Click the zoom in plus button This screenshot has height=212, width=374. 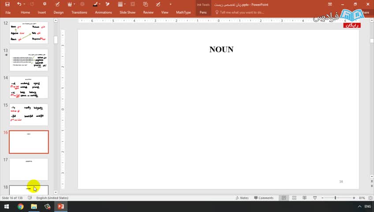[354, 198]
